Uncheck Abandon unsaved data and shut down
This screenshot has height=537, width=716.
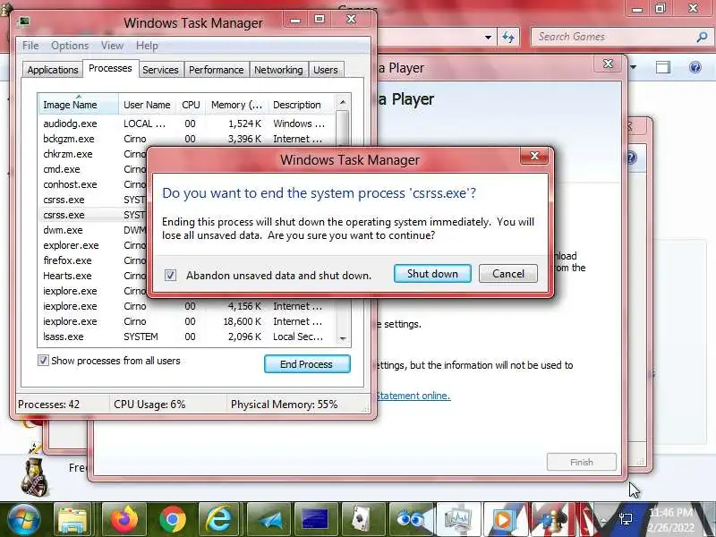coord(170,275)
